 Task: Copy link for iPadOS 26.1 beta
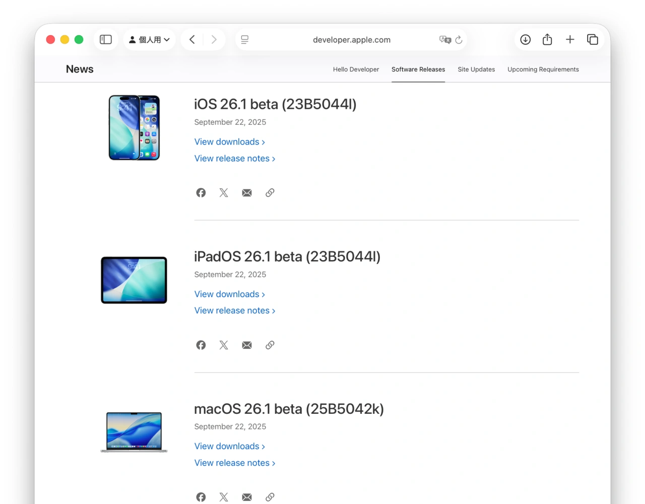click(270, 345)
